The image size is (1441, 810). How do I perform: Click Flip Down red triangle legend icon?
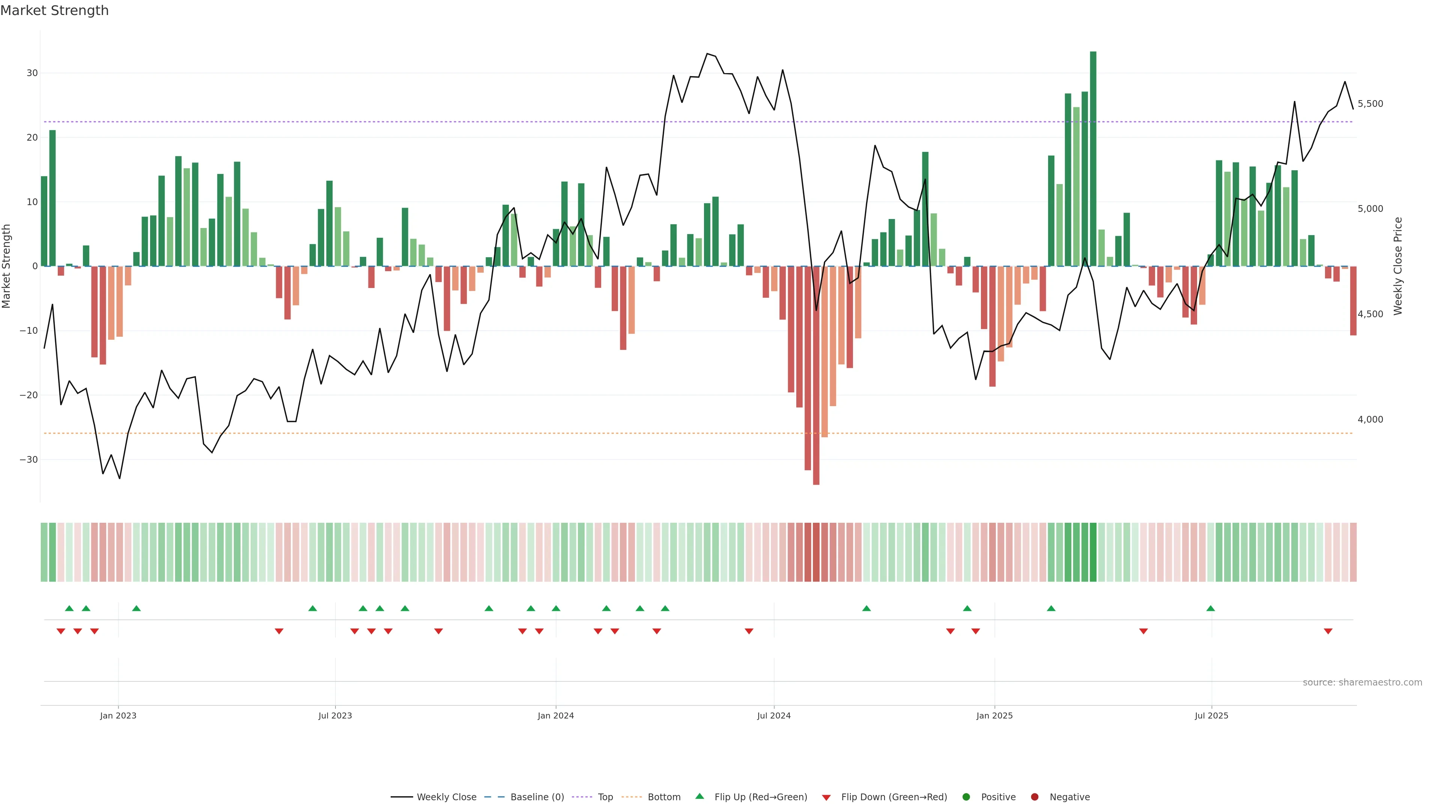click(826, 797)
